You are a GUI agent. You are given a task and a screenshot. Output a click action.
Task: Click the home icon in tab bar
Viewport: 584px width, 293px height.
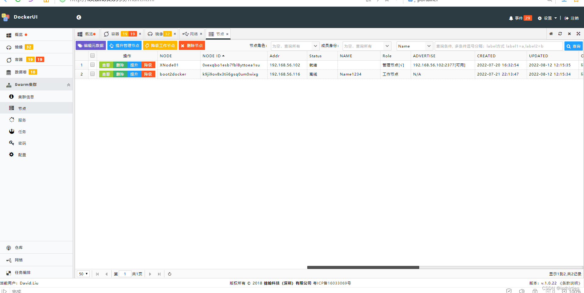pos(551,34)
